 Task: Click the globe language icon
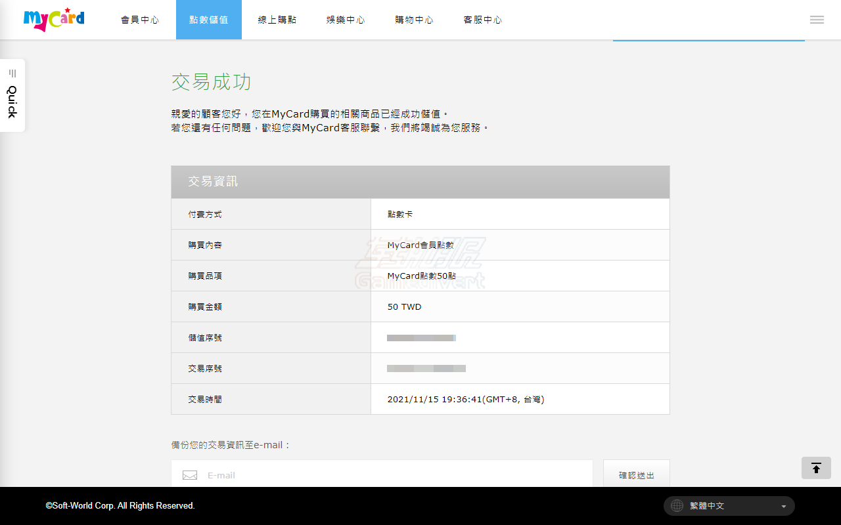click(677, 506)
